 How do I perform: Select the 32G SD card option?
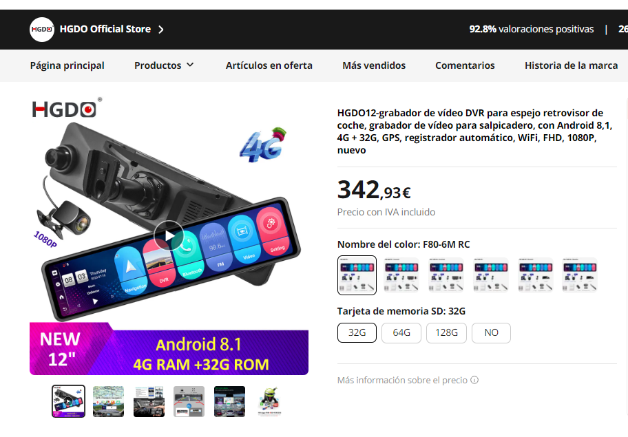357,332
